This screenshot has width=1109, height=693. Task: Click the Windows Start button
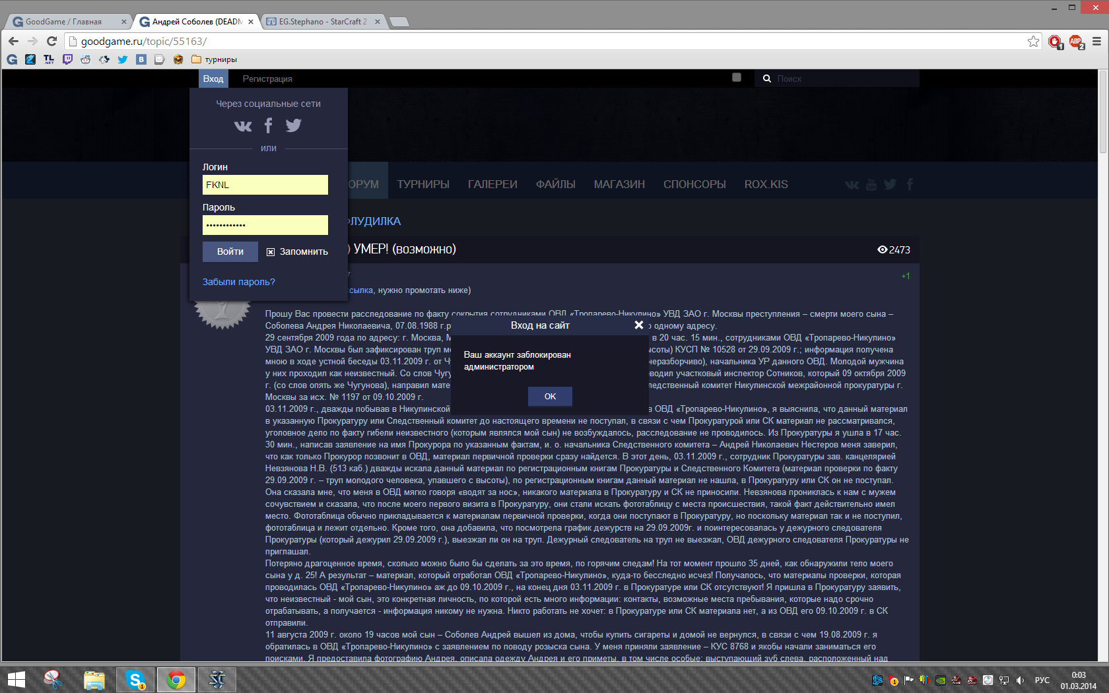pyautogui.click(x=16, y=680)
